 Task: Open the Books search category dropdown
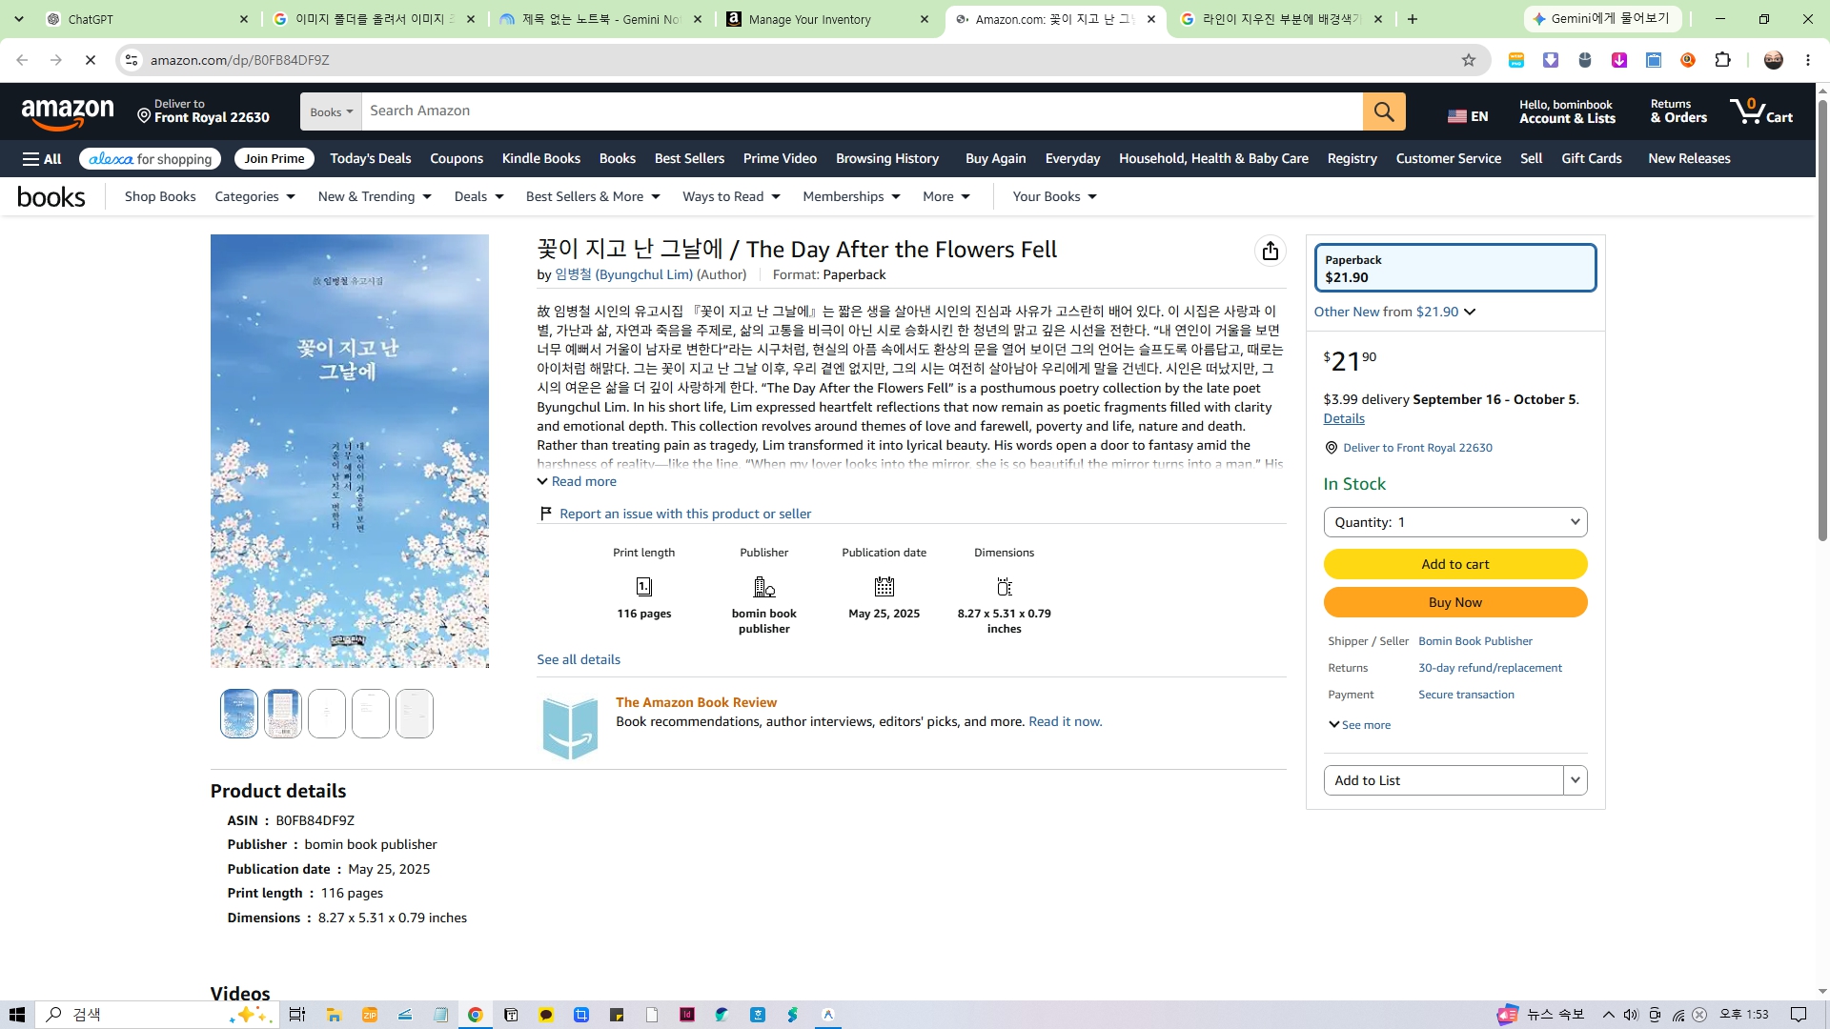pos(331,111)
